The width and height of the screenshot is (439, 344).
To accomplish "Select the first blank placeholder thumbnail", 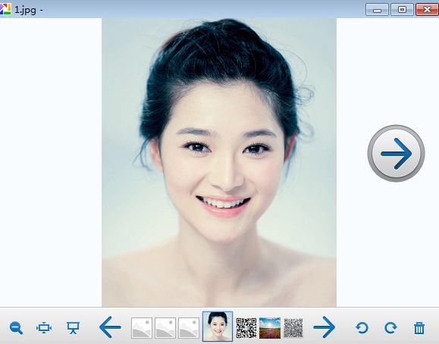I will (x=142, y=328).
